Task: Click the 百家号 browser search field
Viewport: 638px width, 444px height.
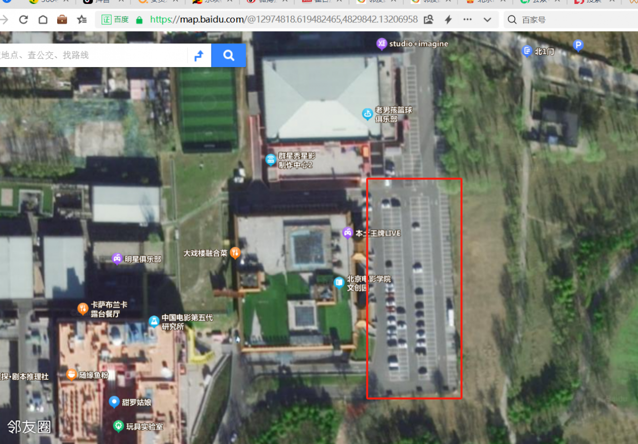Action: tap(572, 20)
